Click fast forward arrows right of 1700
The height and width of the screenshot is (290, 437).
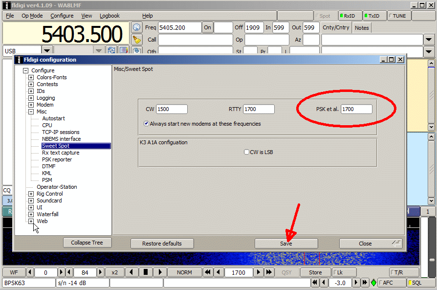pos(269,272)
